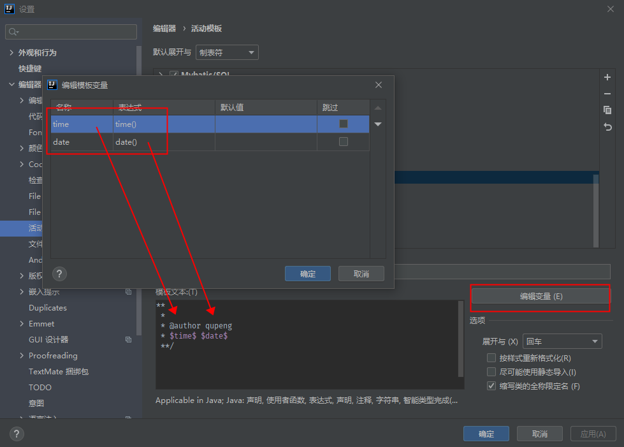Click the add template plus icon
The width and height of the screenshot is (624, 447).
[x=607, y=77]
